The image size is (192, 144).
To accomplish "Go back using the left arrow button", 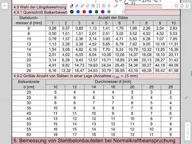I will coord(4,6).
